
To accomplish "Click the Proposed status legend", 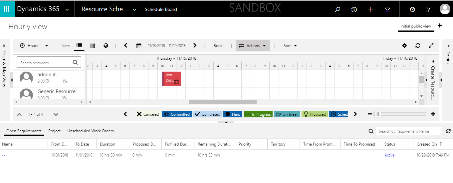I will coord(315,114).
